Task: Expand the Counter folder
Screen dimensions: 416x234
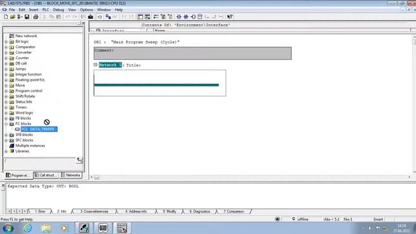Action: 6,58
